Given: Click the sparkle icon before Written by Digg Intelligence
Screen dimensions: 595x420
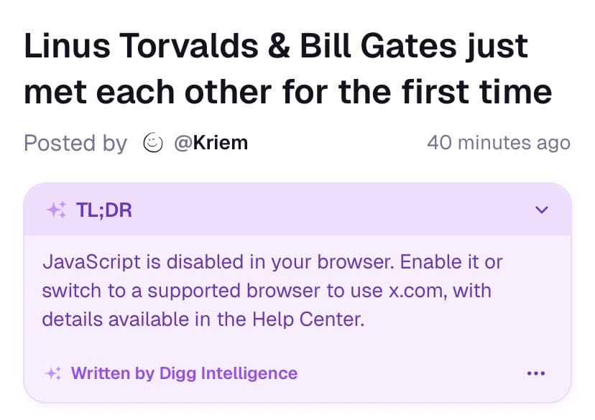Looking at the screenshot, I should click(x=52, y=373).
